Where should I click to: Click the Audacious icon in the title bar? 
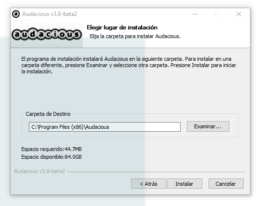16,14
